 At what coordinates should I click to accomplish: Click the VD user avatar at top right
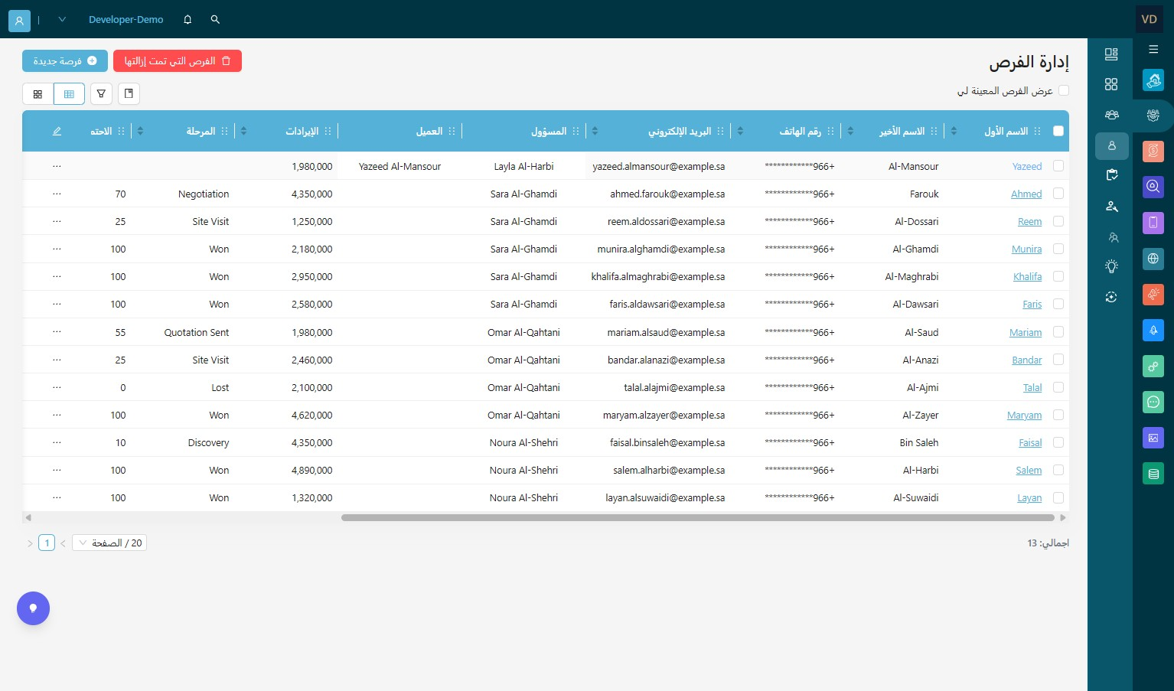point(1149,19)
